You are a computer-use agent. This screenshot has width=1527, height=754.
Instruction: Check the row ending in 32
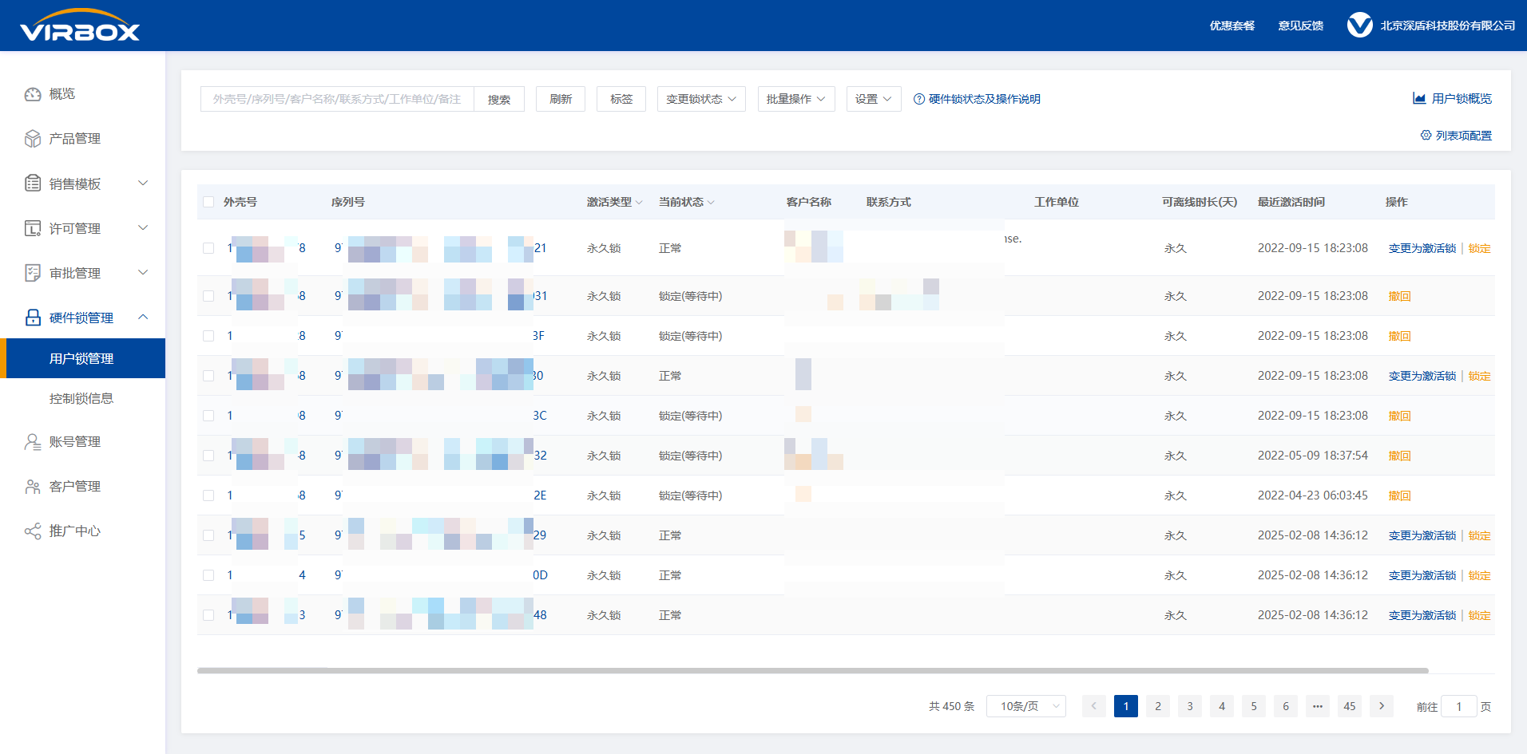tap(208, 456)
